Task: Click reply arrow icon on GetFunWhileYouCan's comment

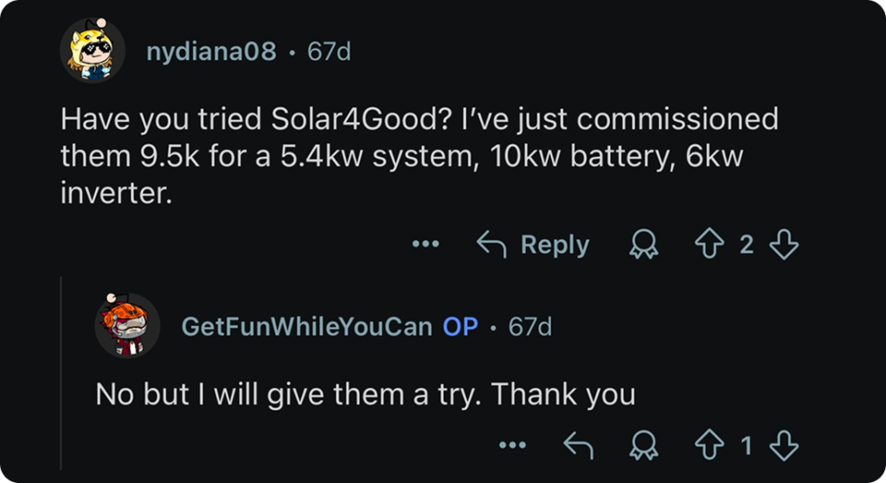Action: [576, 447]
